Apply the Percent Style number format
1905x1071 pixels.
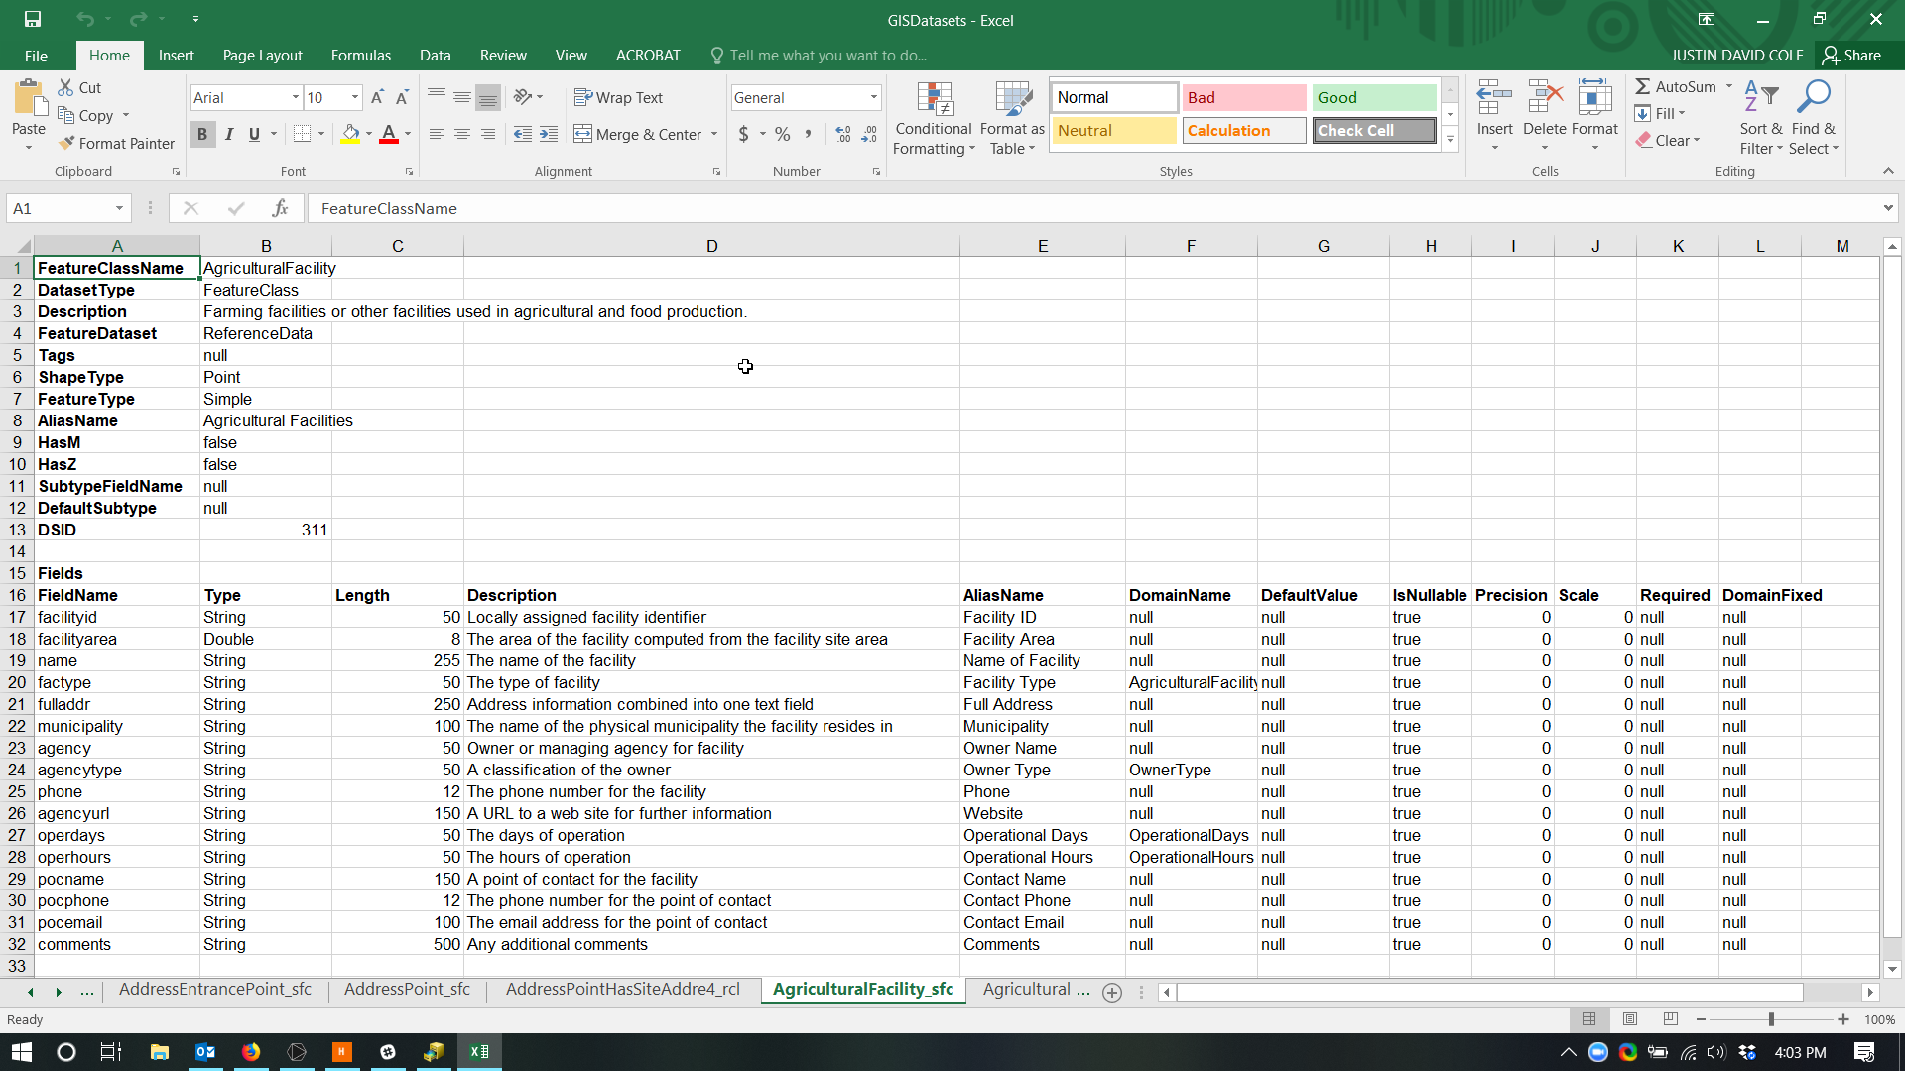[783, 134]
